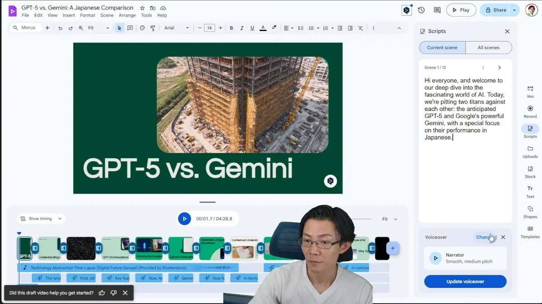Click the highlight color pen icon
Viewport: 542px width, 304px height.
point(274,28)
